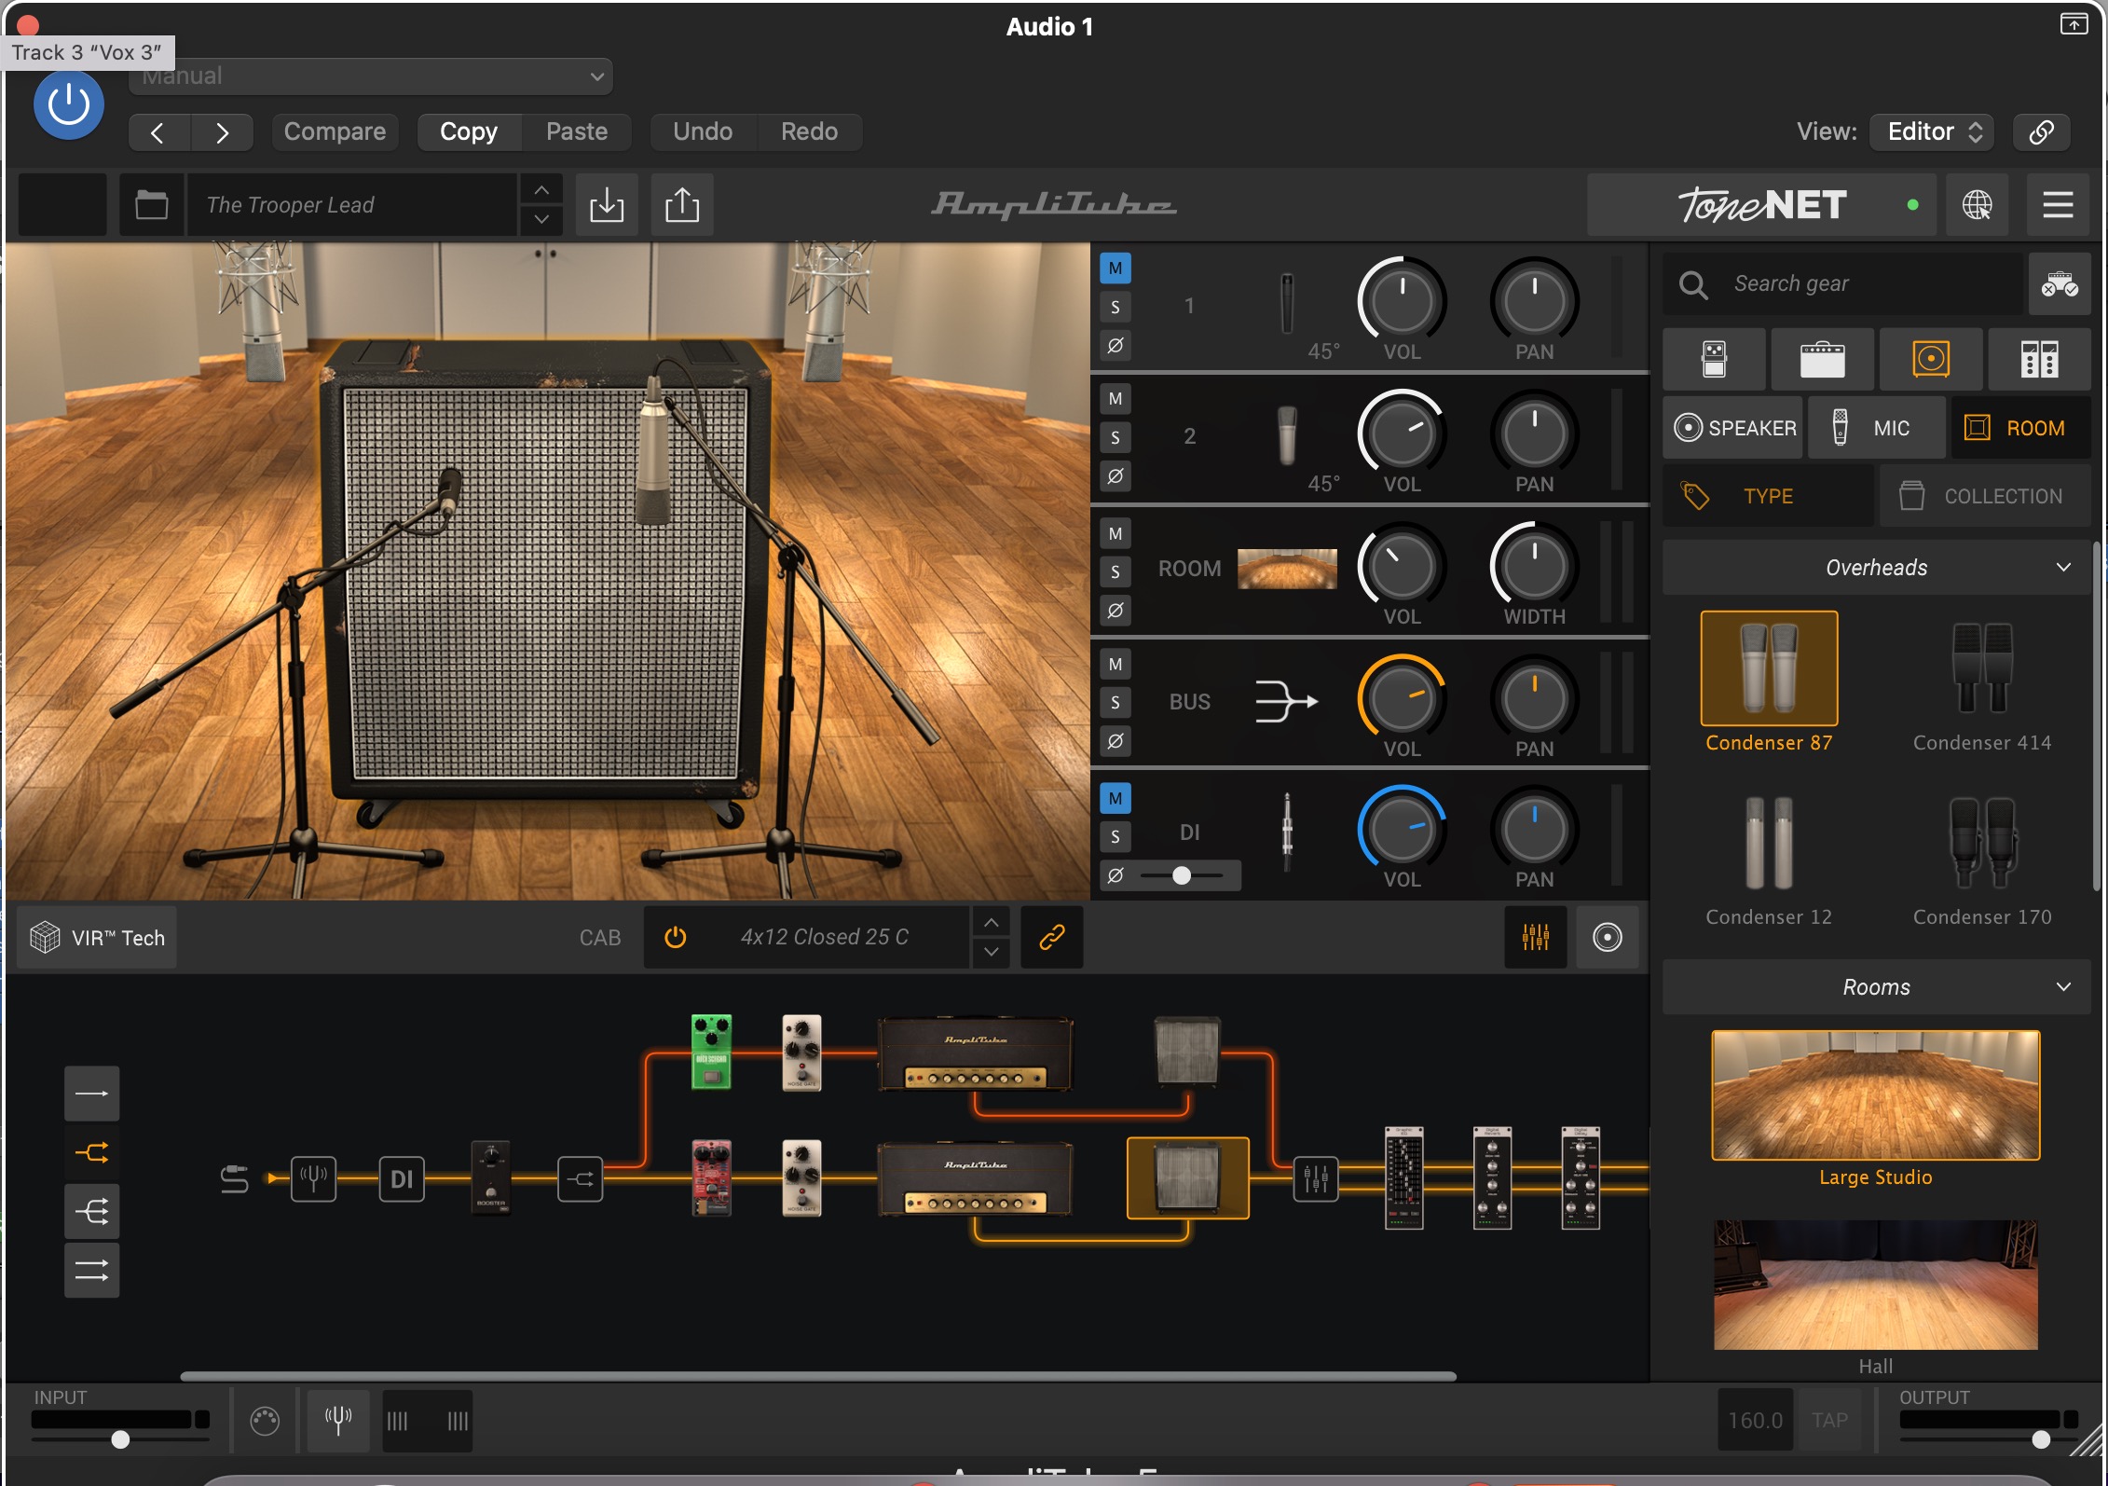Open the hamburger main menu
The height and width of the screenshot is (1486, 2108).
pyautogui.click(x=2058, y=204)
